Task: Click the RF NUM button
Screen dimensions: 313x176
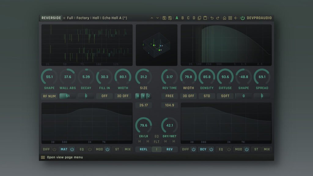Action: click(49, 96)
